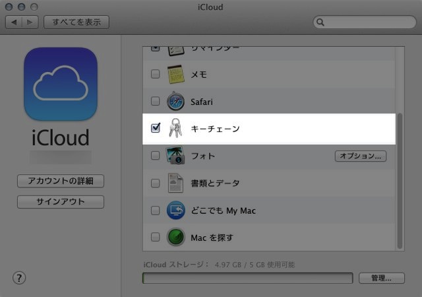Click the service list vertical scrollbar
This screenshot has height=297, width=422.
pyautogui.click(x=400, y=181)
